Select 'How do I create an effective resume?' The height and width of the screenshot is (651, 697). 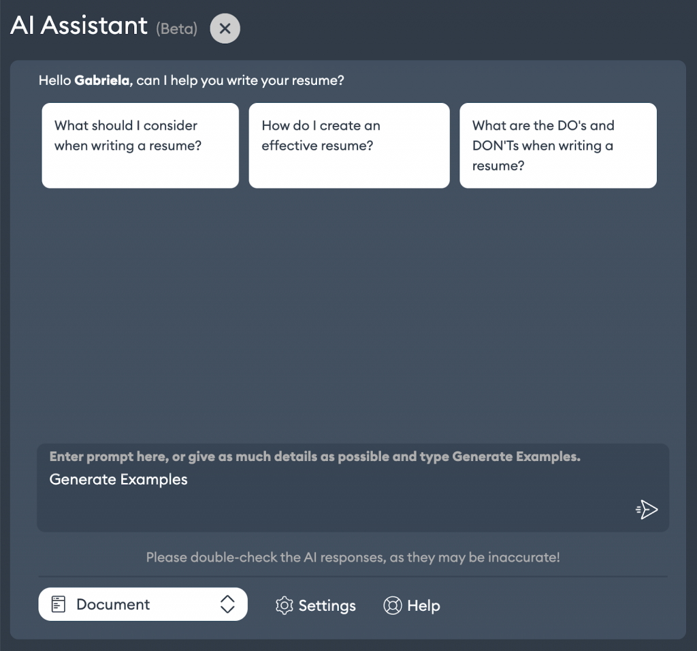(x=348, y=145)
